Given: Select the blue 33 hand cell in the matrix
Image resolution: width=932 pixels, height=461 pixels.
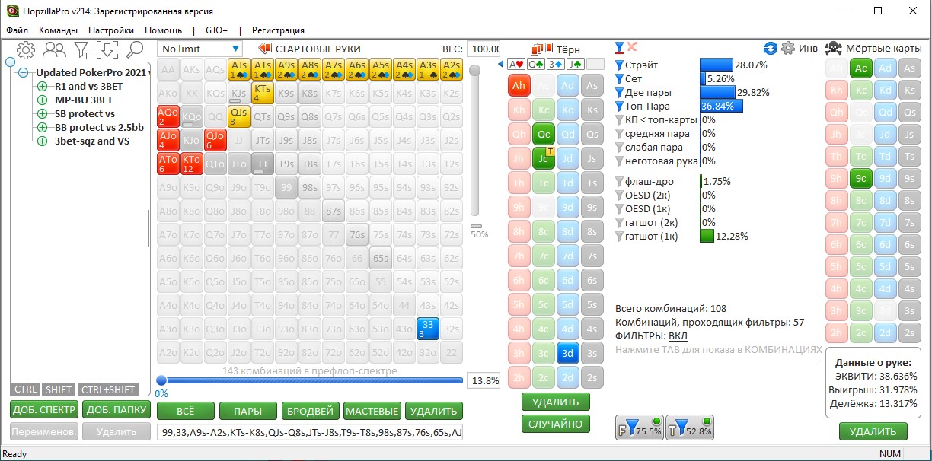Looking at the screenshot, I should (428, 329).
